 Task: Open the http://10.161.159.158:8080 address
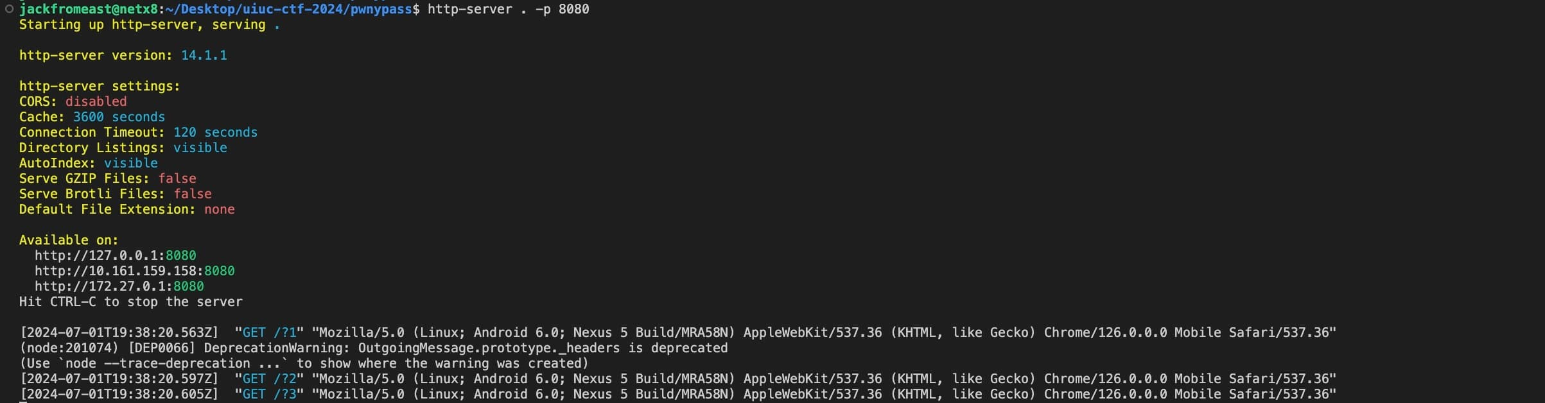(135, 271)
